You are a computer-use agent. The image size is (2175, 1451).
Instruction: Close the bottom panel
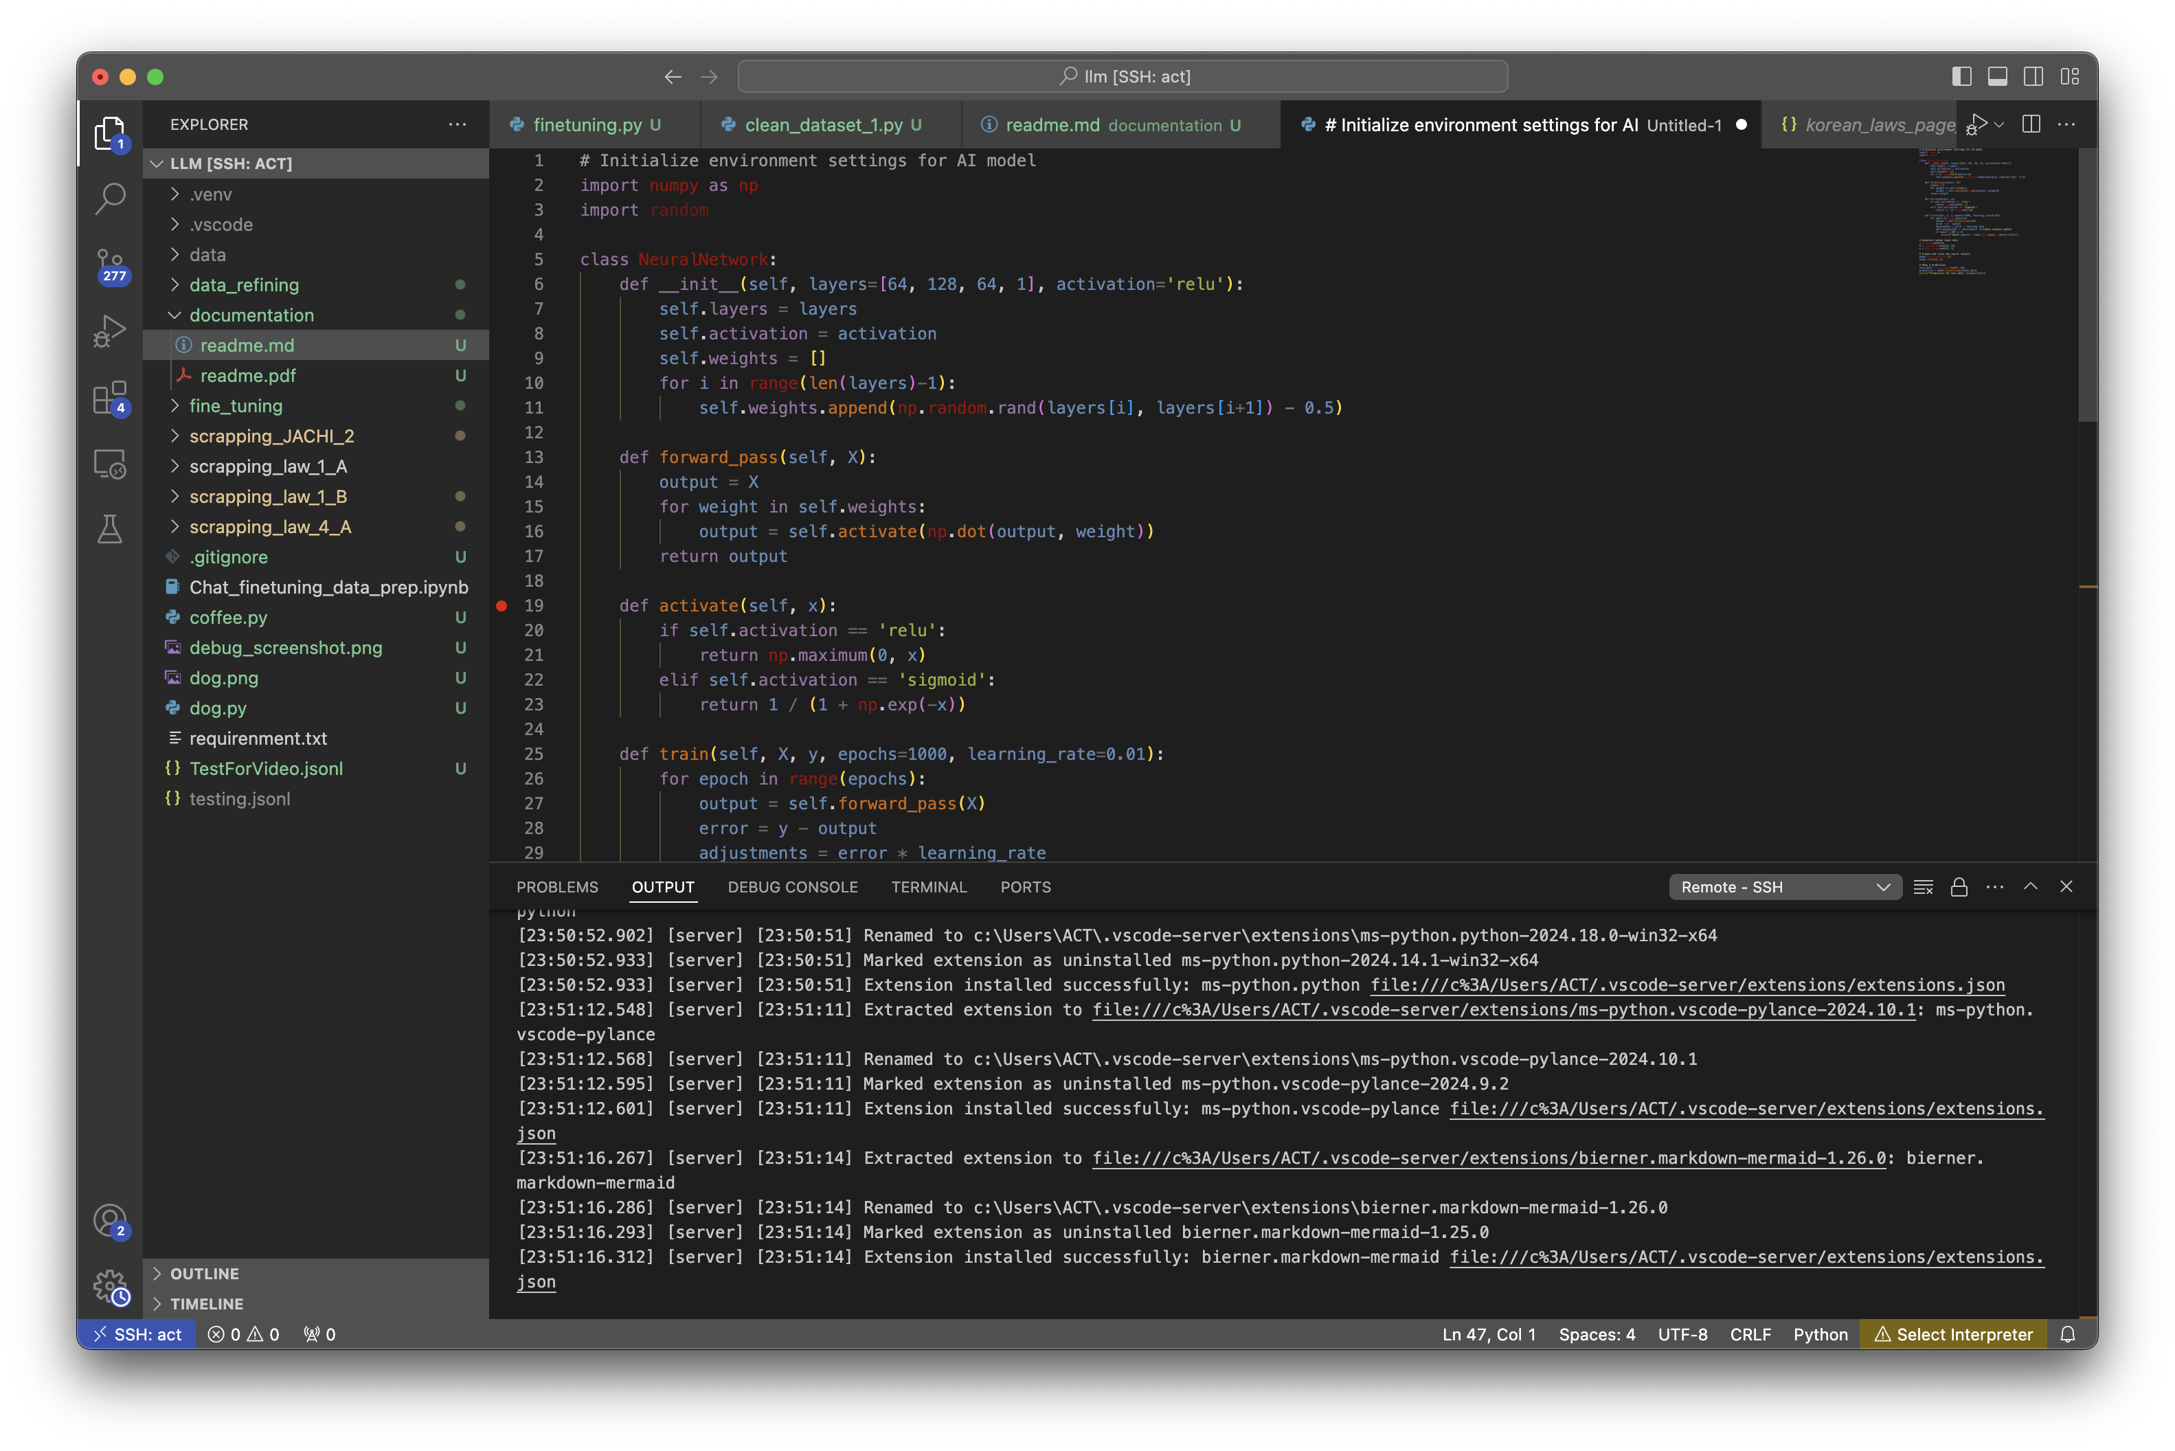[2066, 886]
